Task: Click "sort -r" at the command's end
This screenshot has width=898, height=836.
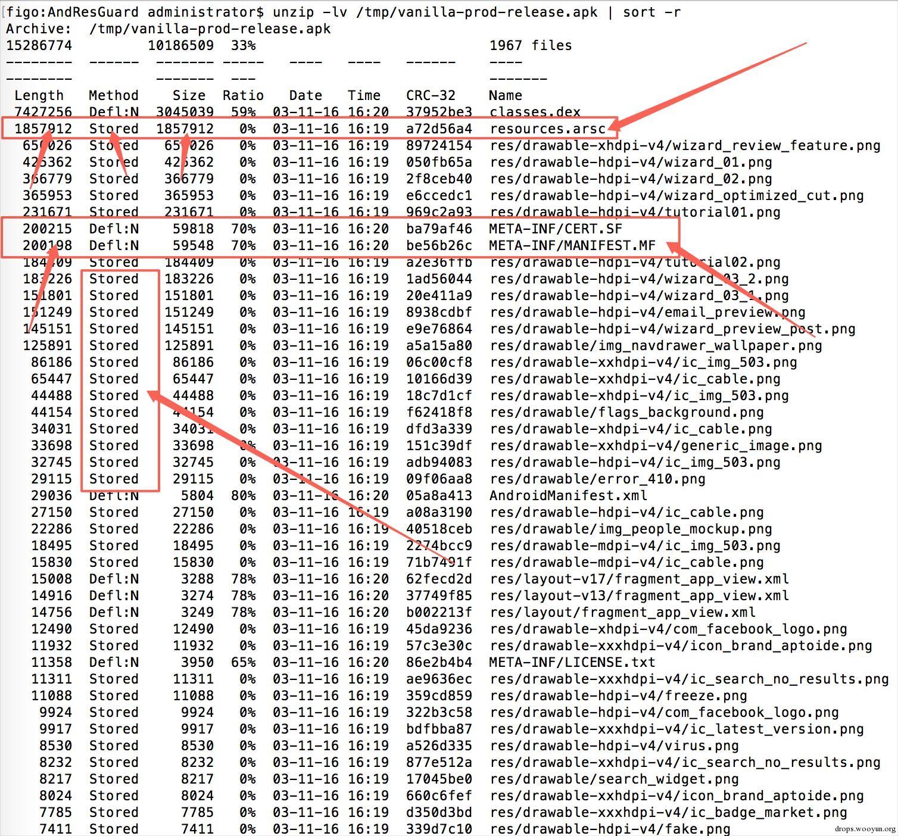Action: point(651,12)
